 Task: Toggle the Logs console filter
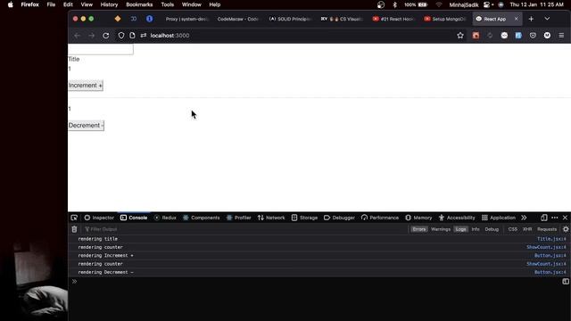point(460,229)
